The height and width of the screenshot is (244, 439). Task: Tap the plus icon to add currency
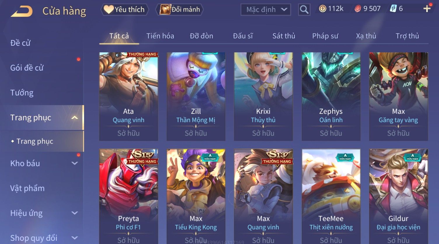(x=427, y=8)
